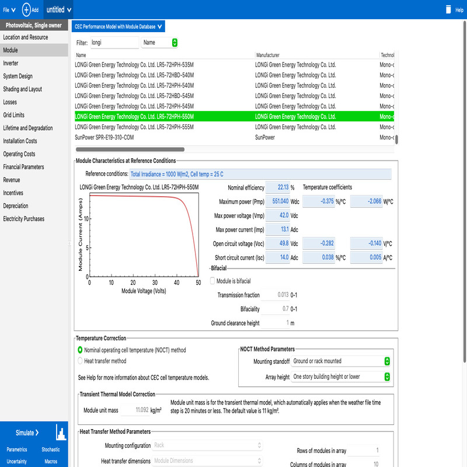Click the main page vertical scrollbar

[x=465, y=191]
